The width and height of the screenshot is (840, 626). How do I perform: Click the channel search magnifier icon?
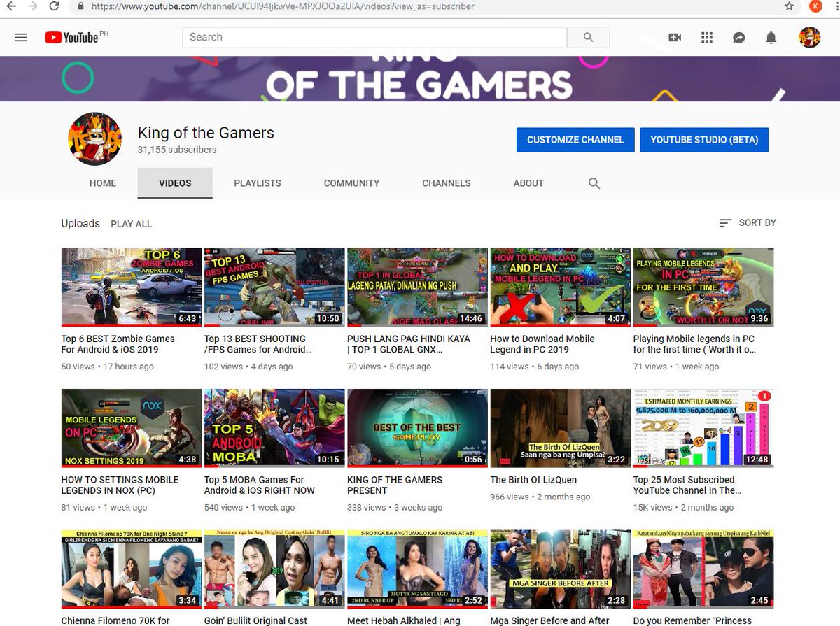(x=594, y=183)
